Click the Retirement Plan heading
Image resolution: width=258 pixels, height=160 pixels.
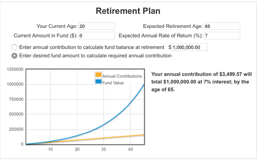[x=128, y=11]
